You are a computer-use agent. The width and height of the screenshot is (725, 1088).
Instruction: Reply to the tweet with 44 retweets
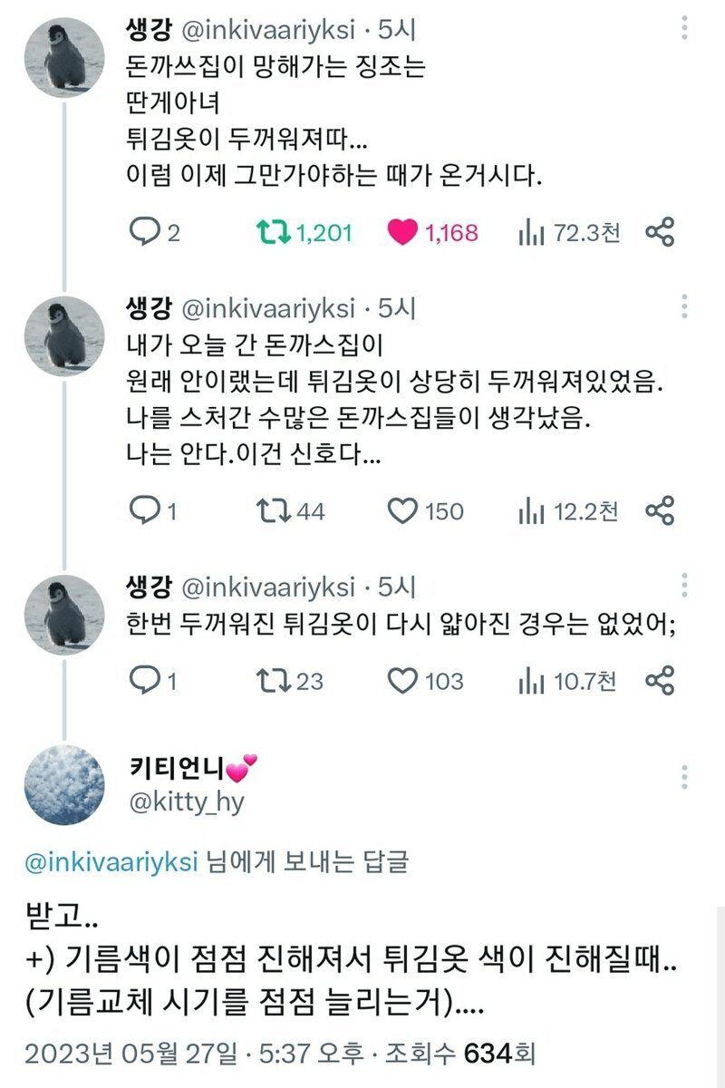145,511
